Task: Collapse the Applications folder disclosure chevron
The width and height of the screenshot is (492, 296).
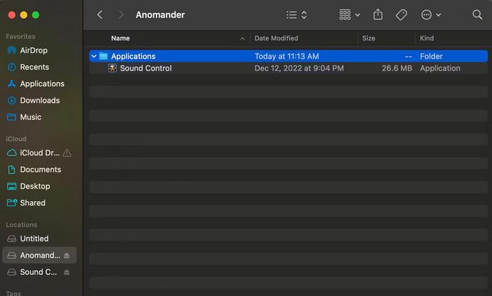Action: tap(94, 56)
